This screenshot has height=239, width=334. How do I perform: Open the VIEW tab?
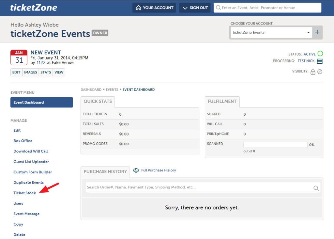[x=59, y=72]
